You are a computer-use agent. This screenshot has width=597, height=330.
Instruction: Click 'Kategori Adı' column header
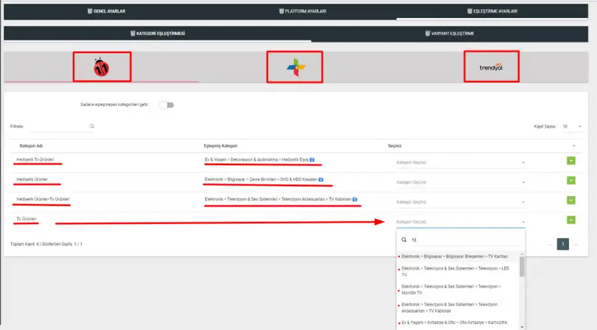pos(31,146)
